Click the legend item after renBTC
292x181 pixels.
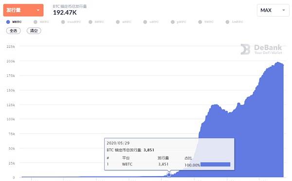96,22
